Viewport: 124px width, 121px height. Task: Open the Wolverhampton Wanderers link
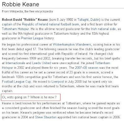(72, 45)
